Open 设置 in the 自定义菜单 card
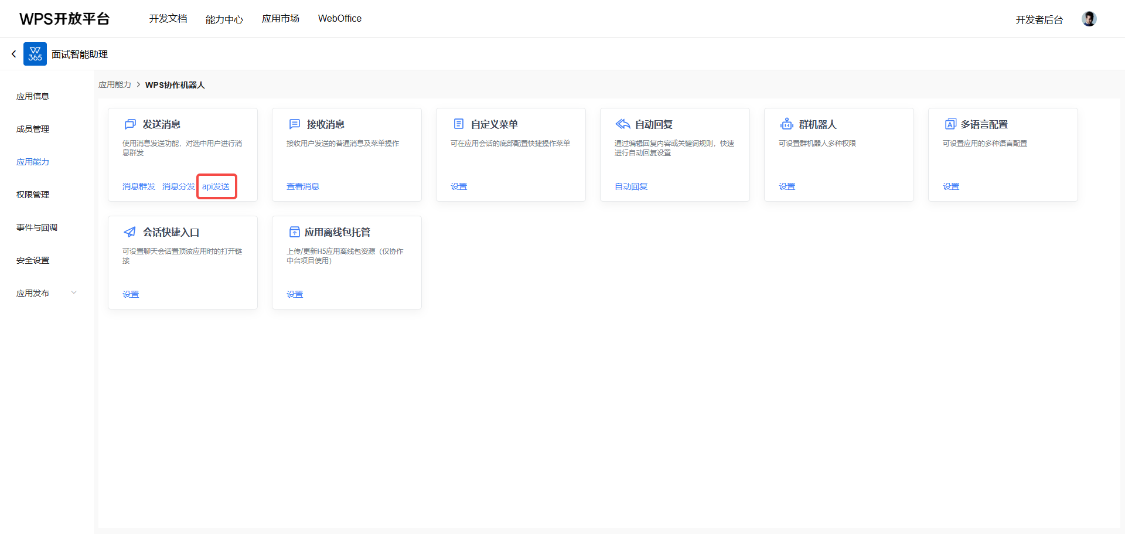Image resolution: width=1125 pixels, height=534 pixels. (x=459, y=186)
